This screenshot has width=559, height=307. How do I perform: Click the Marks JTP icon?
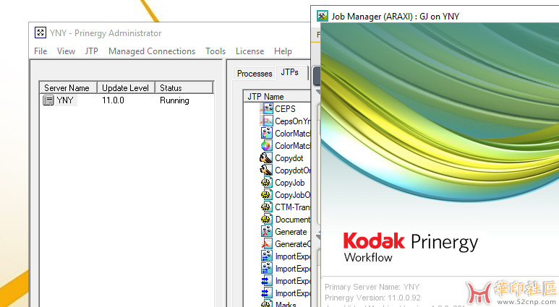coord(266,304)
